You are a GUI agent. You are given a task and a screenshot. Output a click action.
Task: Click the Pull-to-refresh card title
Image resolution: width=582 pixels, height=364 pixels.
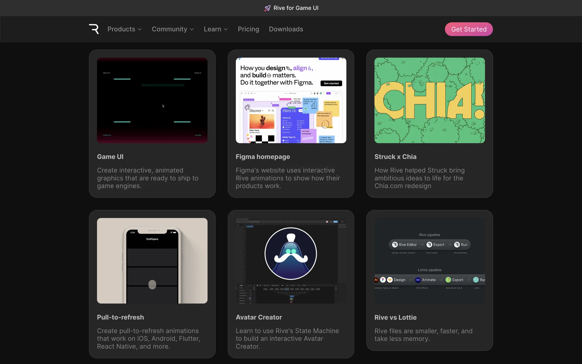coord(120,317)
